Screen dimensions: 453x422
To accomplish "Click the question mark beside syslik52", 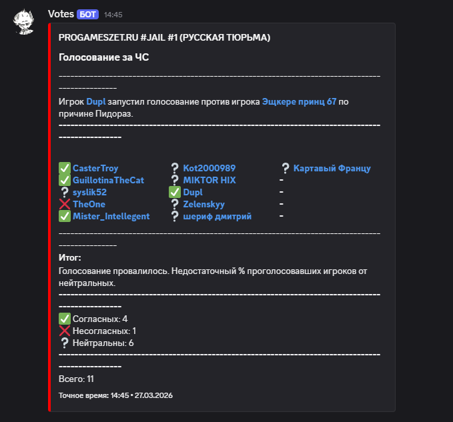I will 65,192.
